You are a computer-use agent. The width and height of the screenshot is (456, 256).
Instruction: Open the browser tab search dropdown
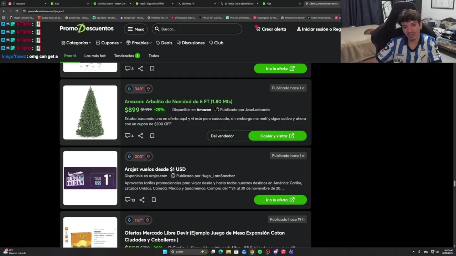click(x=4, y=4)
